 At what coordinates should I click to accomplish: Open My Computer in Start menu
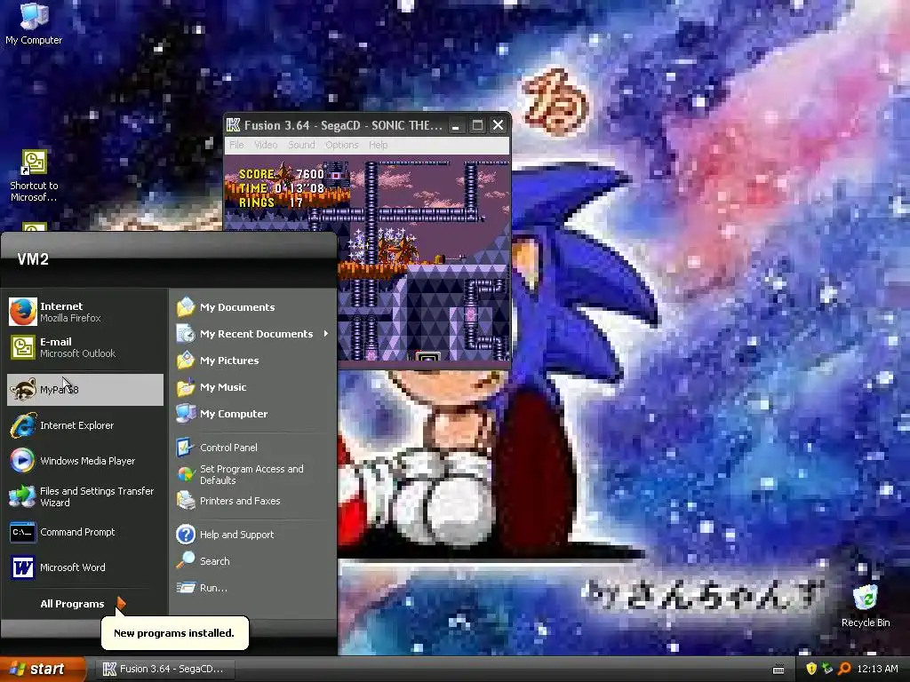point(253,414)
